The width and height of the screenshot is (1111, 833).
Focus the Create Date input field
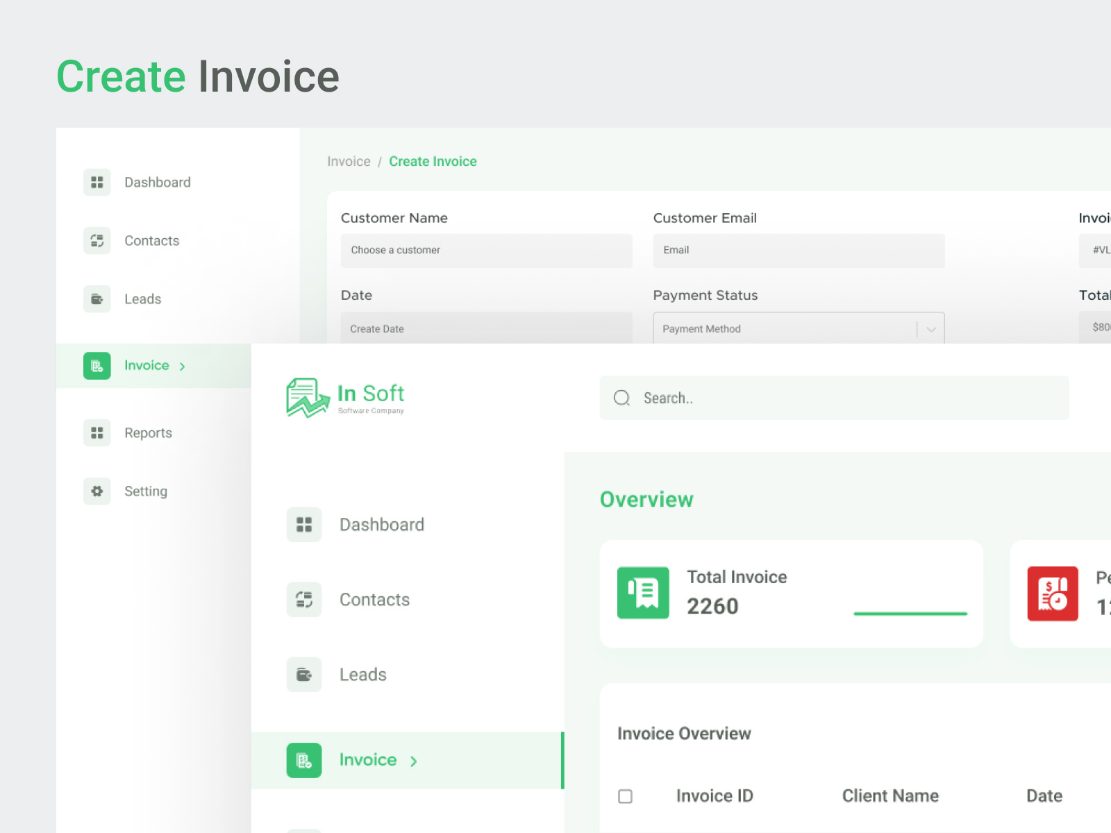(486, 328)
